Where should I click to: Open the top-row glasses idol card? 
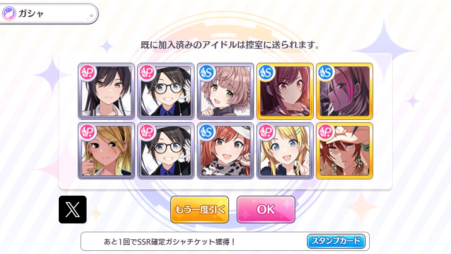tap(166, 91)
